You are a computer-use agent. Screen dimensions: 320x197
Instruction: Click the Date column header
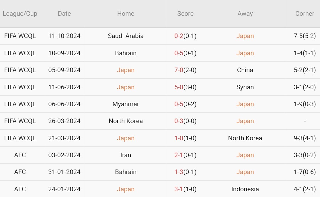[x=64, y=14]
